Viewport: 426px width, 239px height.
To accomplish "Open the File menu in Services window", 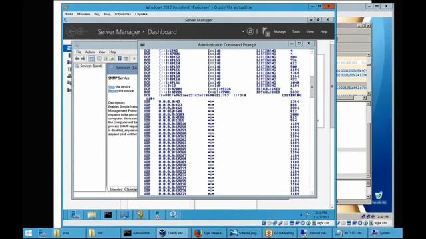I will point(79,52).
